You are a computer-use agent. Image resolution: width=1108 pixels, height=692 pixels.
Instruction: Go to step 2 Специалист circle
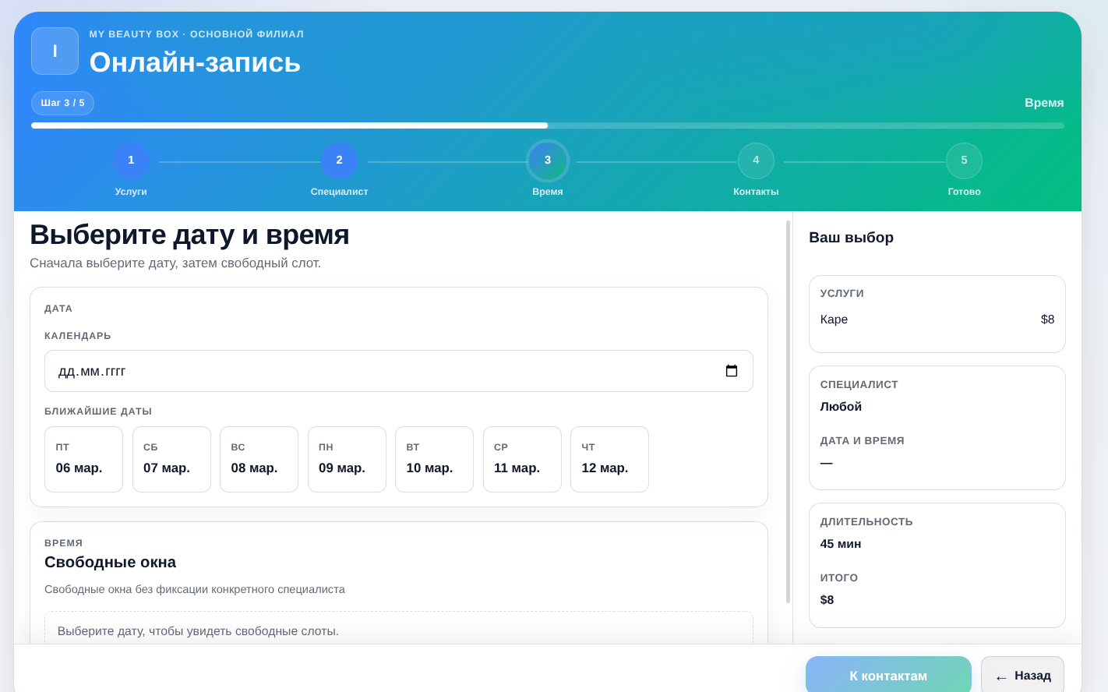click(x=339, y=161)
